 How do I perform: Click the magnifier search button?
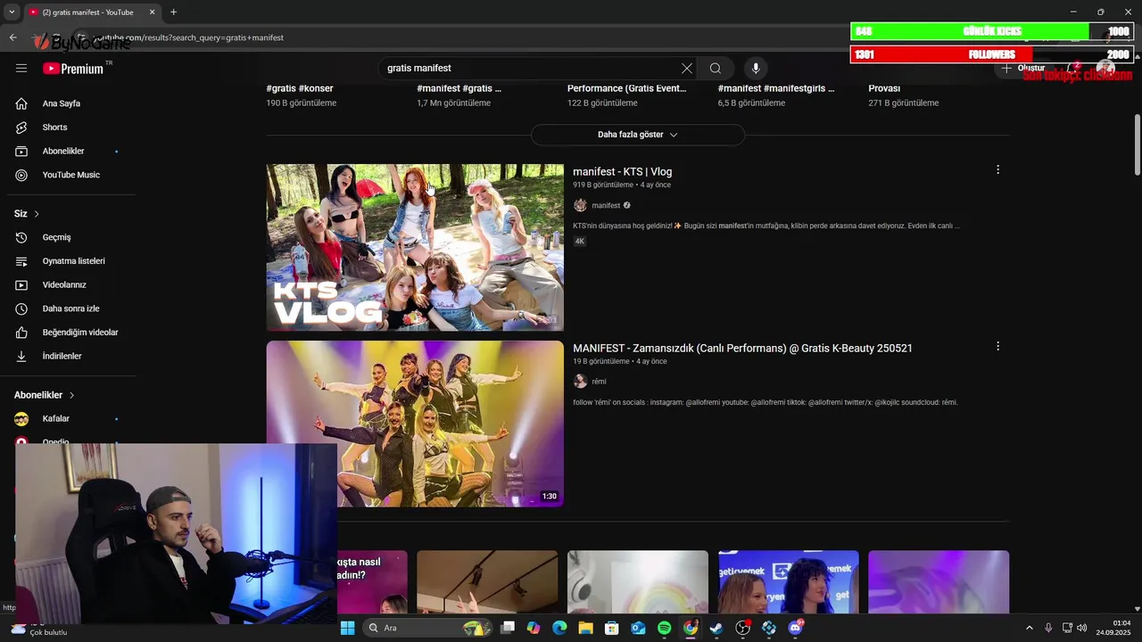click(715, 68)
